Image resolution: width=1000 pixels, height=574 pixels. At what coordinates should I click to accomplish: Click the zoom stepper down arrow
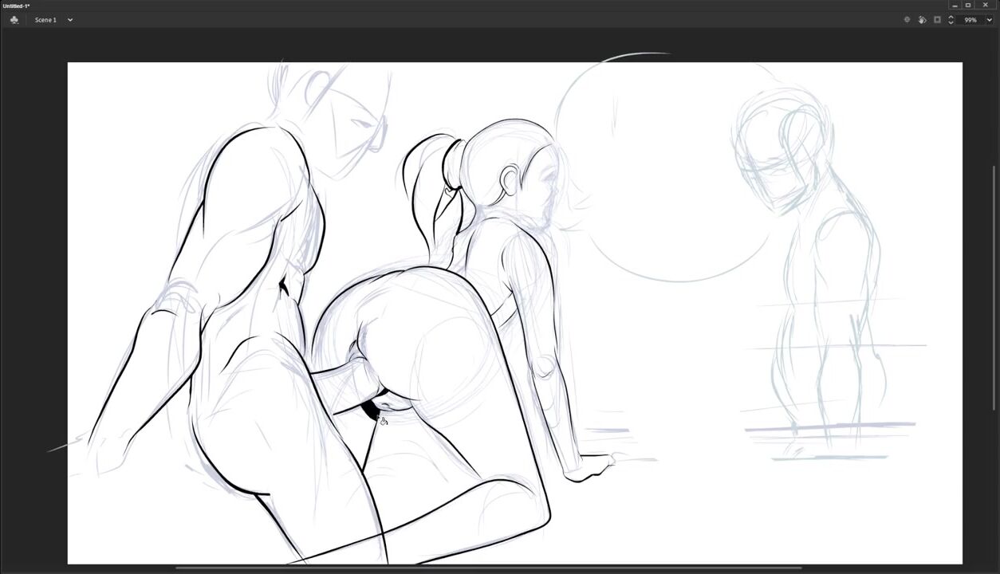(951, 23)
